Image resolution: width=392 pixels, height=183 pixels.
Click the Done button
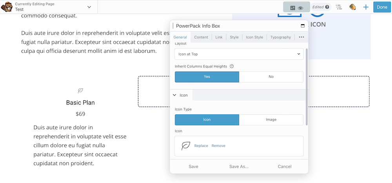(382, 7)
